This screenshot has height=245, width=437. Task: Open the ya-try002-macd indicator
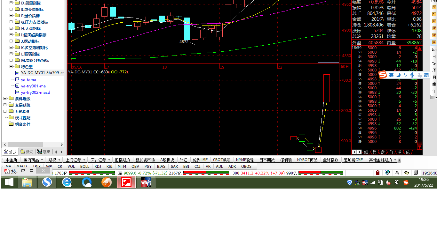click(x=36, y=92)
